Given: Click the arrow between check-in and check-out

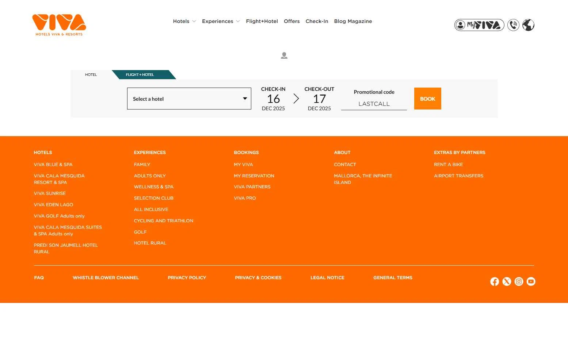Looking at the screenshot, I should [x=296, y=99].
